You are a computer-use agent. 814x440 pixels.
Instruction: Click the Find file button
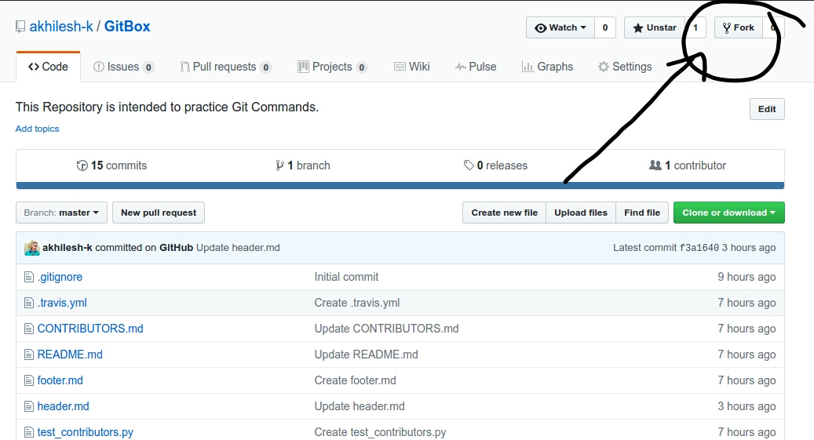(x=642, y=213)
